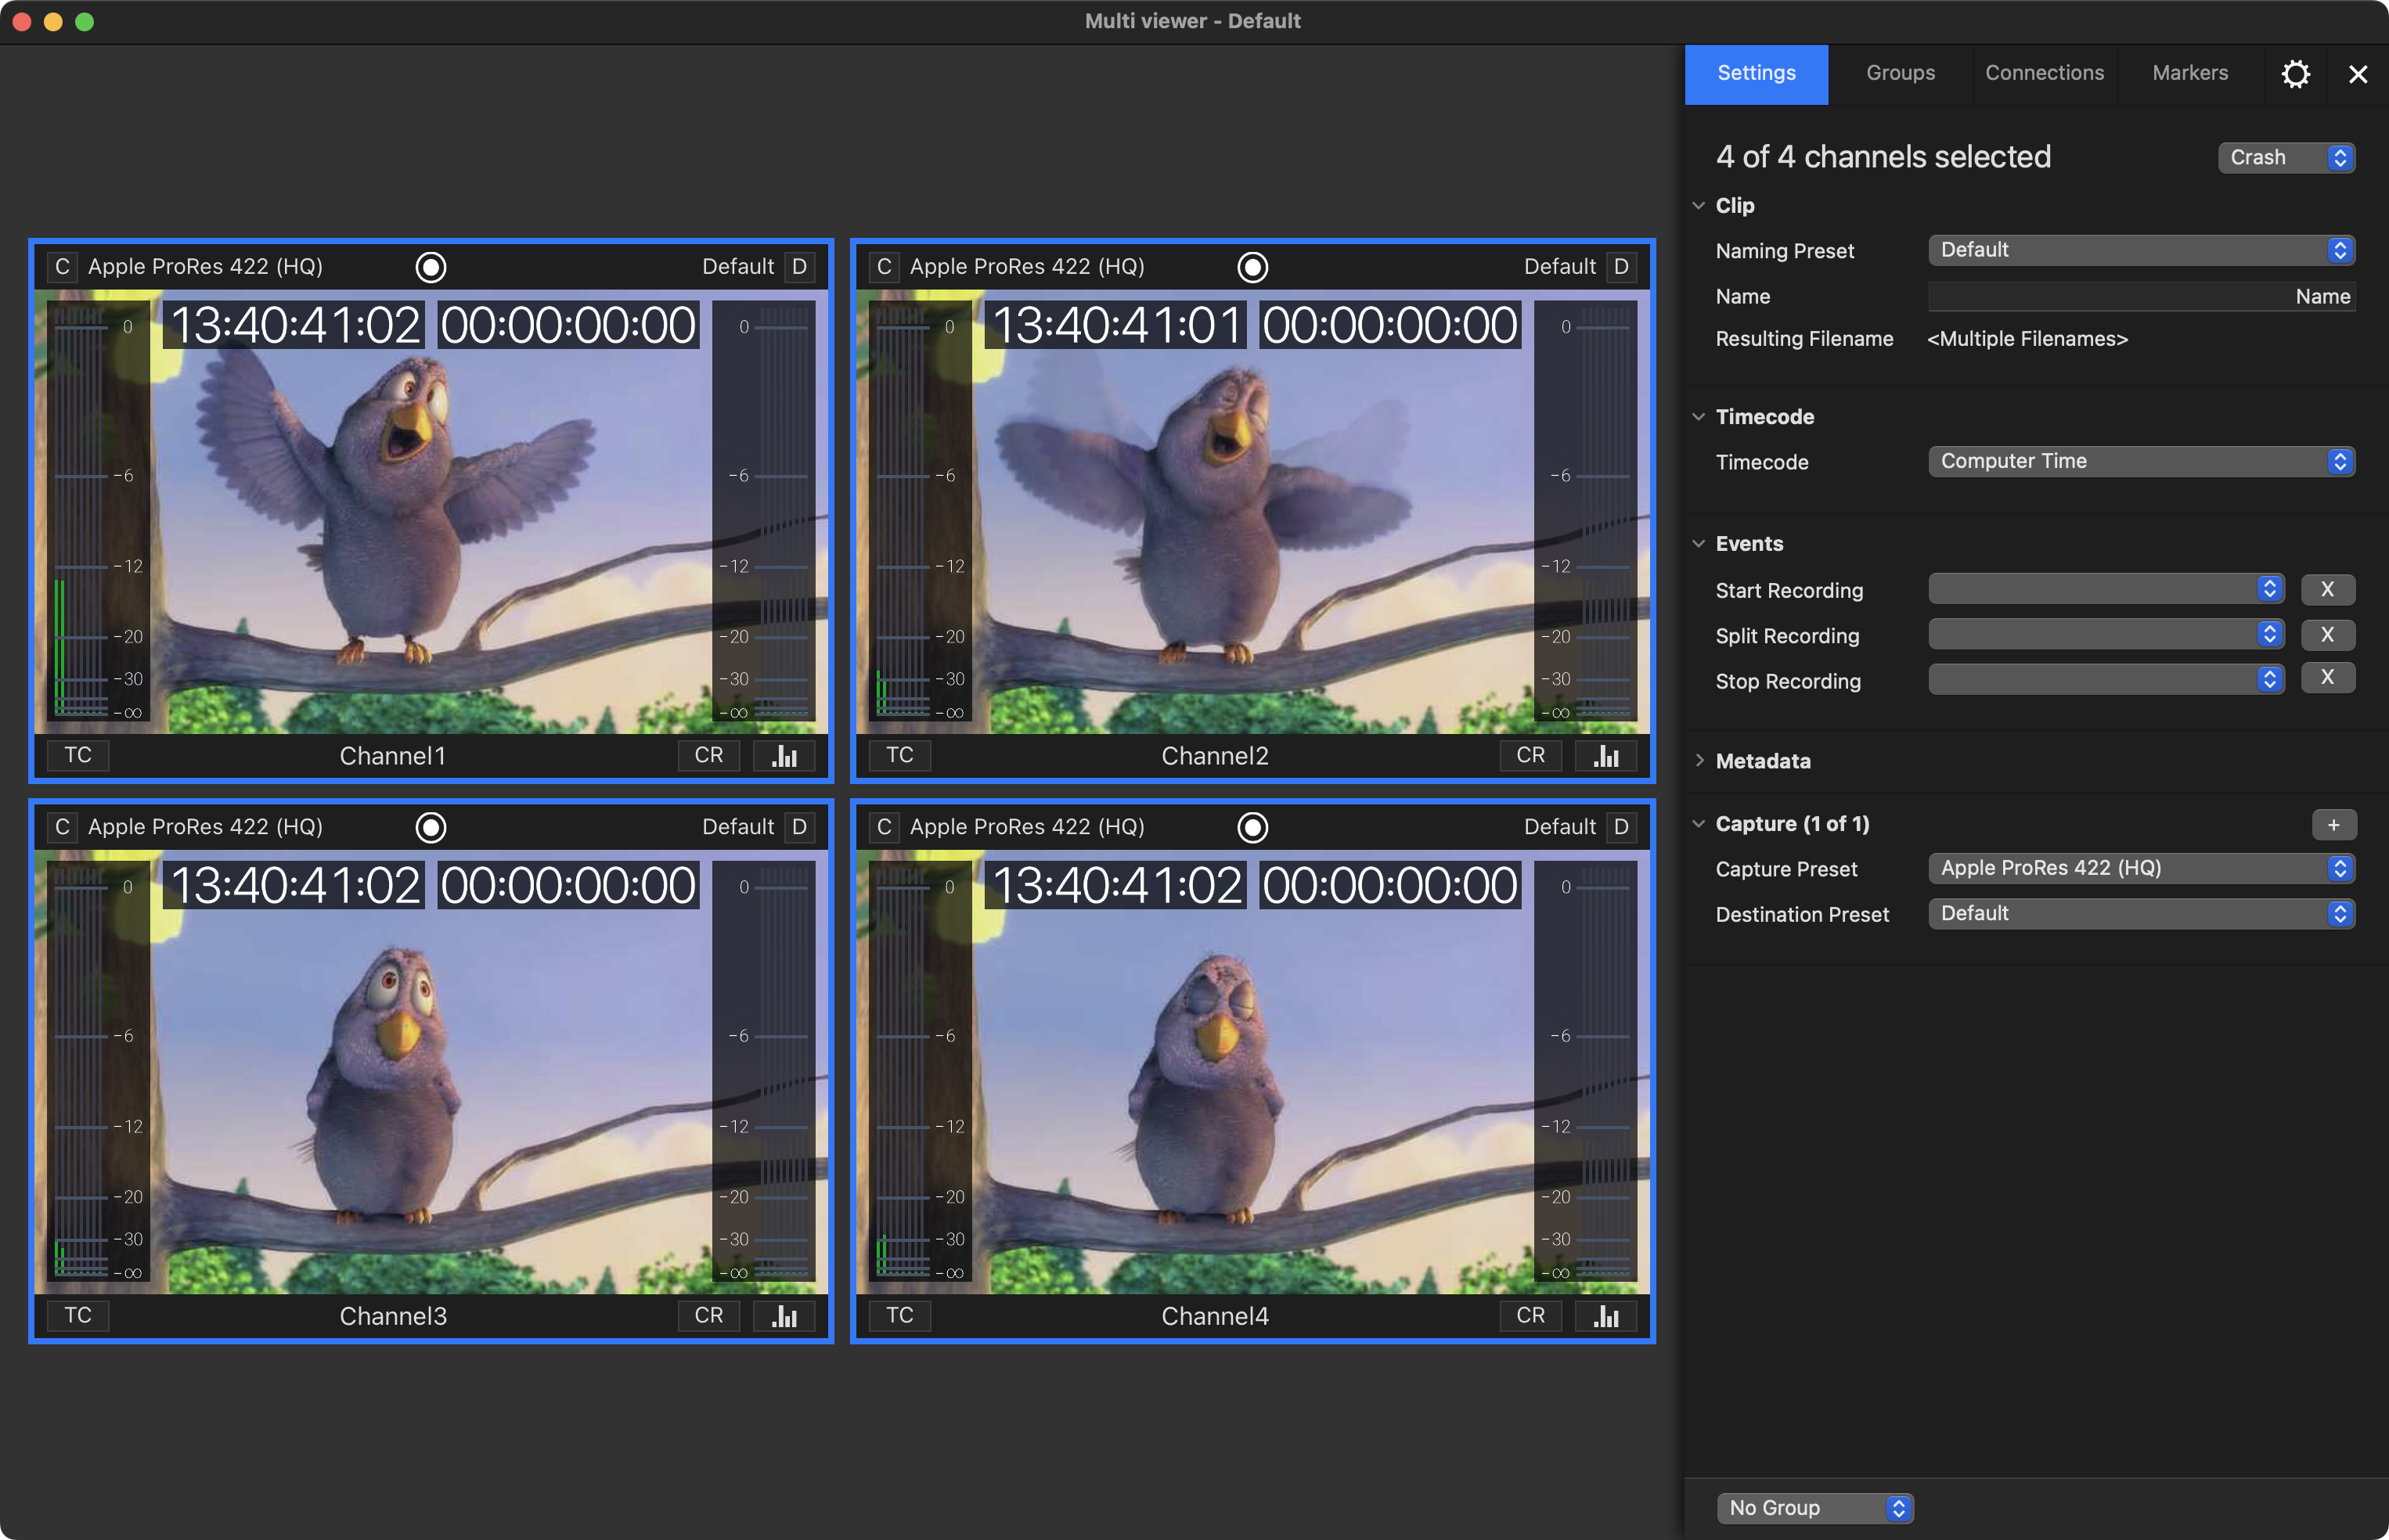Click the record button on Channel4
Screen dimensions: 2389x1540
(1253, 827)
